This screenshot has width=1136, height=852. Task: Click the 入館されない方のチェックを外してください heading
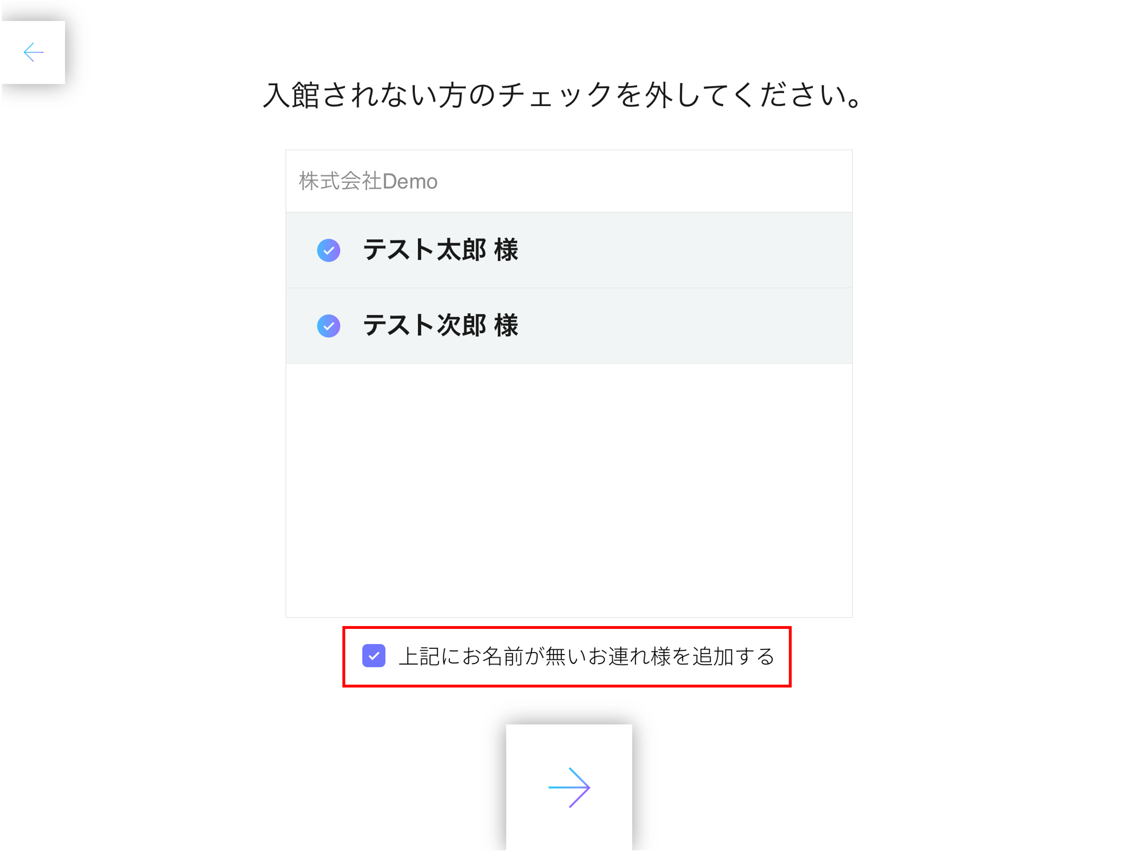[x=563, y=95]
